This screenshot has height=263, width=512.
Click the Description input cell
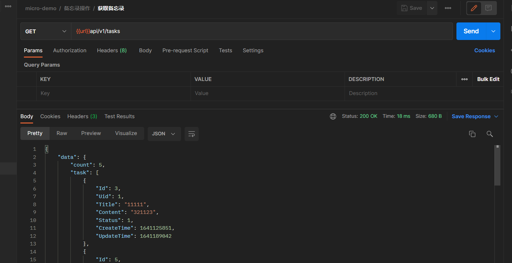click(424, 93)
